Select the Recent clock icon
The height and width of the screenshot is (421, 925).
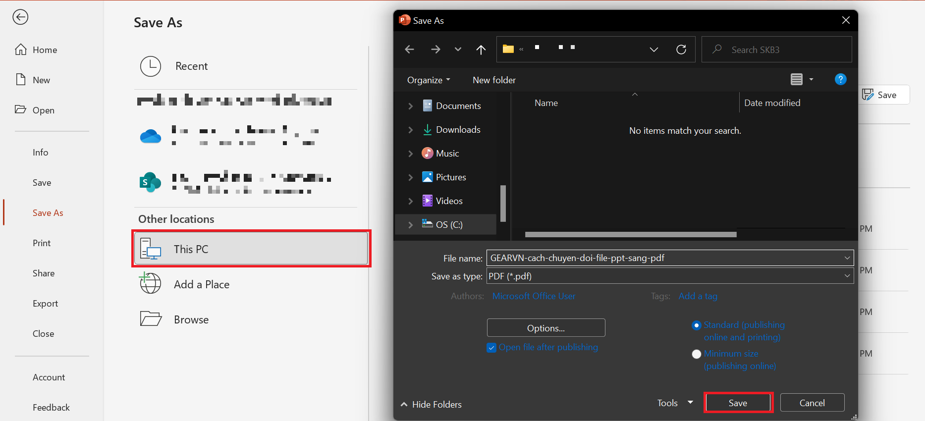click(x=151, y=66)
